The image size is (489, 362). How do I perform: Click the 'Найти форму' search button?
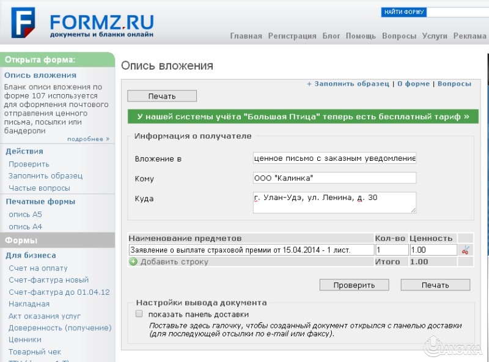(404, 12)
